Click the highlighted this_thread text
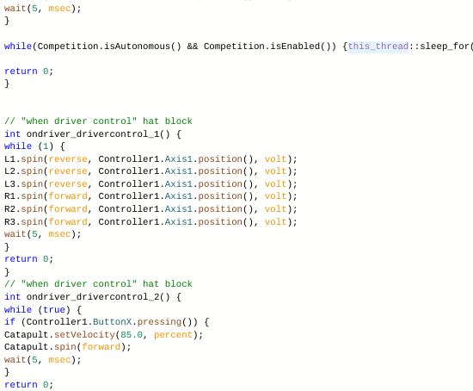This screenshot has height=391, width=473. (378, 47)
